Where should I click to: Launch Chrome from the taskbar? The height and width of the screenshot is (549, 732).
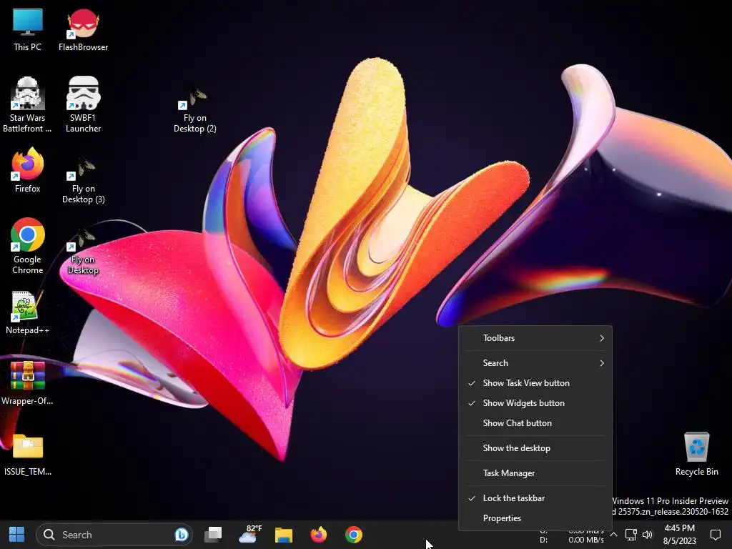pos(354,535)
